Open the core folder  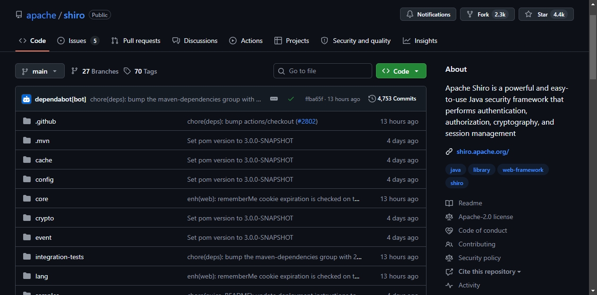pyautogui.click(x=42, y=199)
